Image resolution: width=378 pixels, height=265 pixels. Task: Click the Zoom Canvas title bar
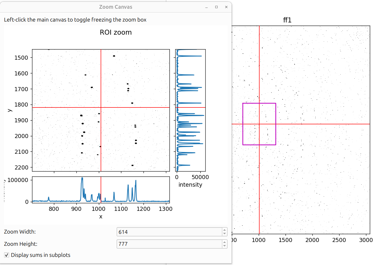116,7
